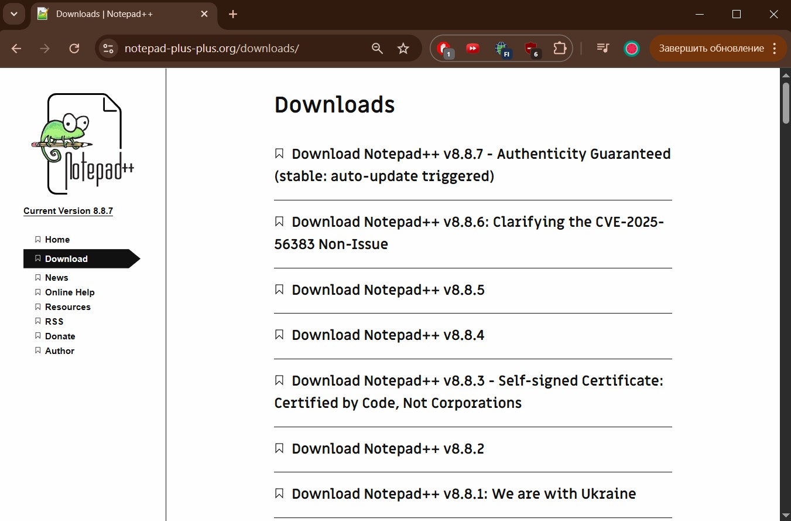The height and width of the screenshot is (521, 791).
Task: Select Download in sidebar menu
Action: [x=81, y=258]
